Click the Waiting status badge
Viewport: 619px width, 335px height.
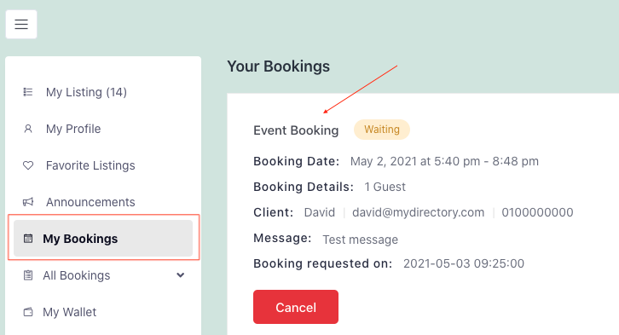coord(382,130)
